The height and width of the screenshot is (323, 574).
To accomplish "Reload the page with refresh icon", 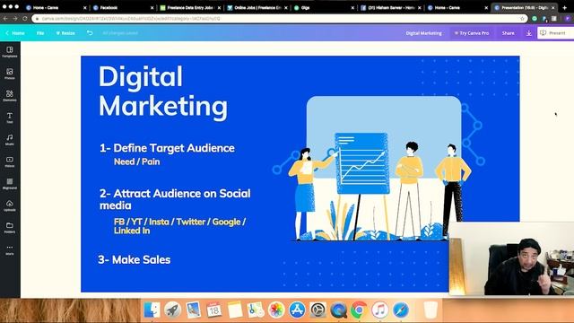I will click(x=25, y=18).
